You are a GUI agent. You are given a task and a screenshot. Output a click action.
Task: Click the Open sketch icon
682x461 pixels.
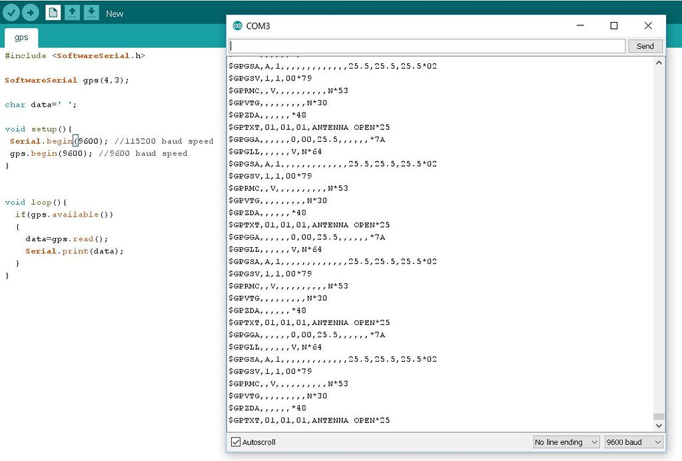coord(72,12)
